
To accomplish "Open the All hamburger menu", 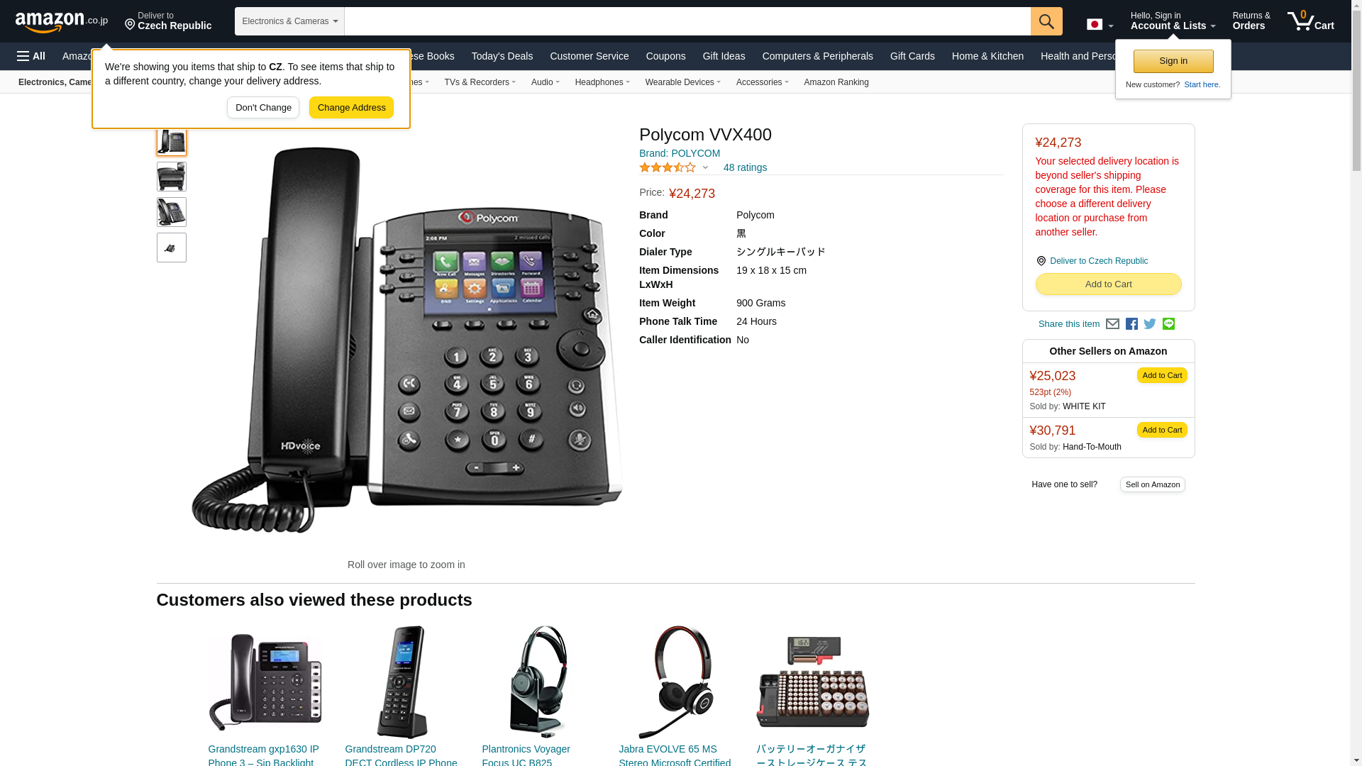I will (x=31, y=56).
